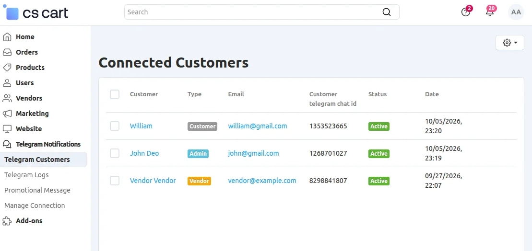Click the Orders inbox icon
This screenshot has height=251, width=532.
(7, 52)
